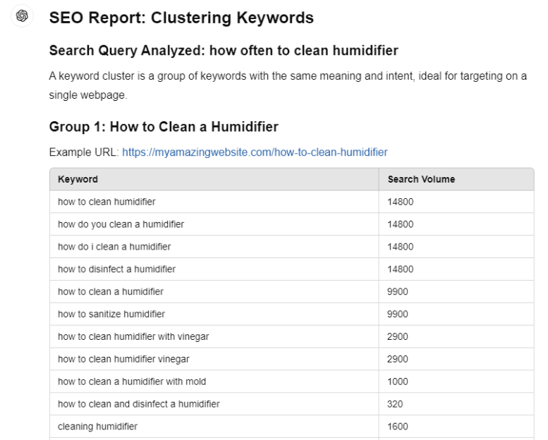
Task: Click 'how to clean humidifier vinegar' keyword
Action: (x=123, y=360)
